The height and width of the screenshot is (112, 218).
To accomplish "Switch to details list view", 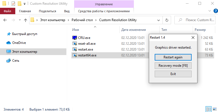I will coord(209,109).
